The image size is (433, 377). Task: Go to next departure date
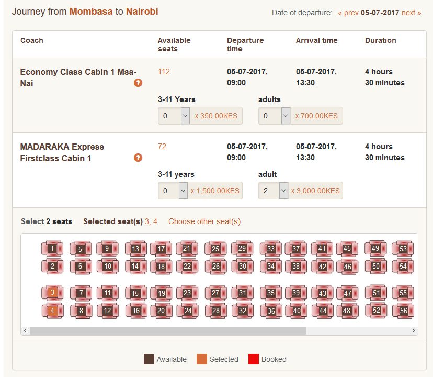(x=411, y=13)
